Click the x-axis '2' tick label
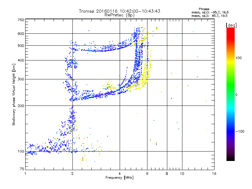The height and width of the screenshot is (189, 252). 72,174
